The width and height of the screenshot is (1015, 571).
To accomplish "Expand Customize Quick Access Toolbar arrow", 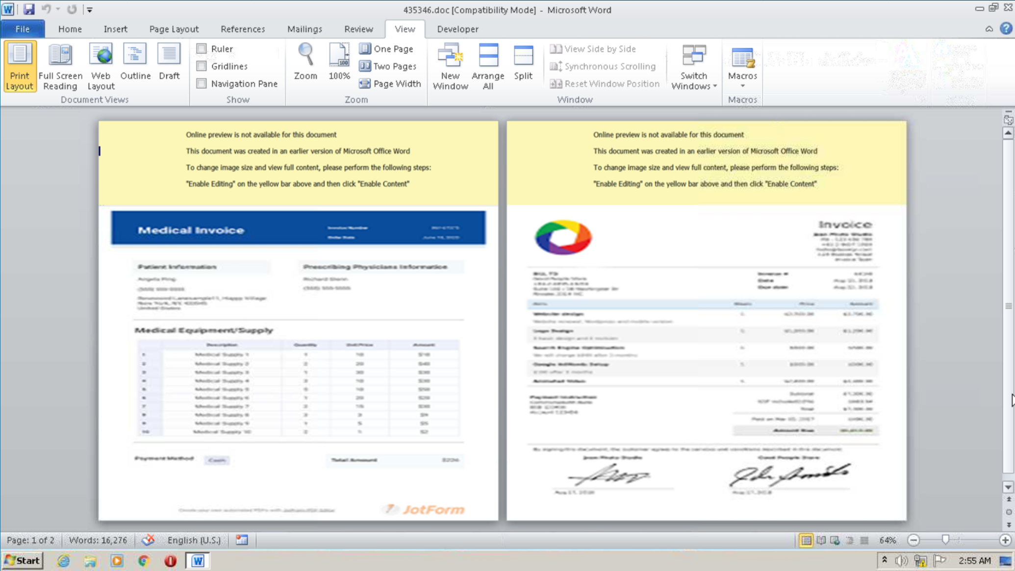I will point(90,9).
